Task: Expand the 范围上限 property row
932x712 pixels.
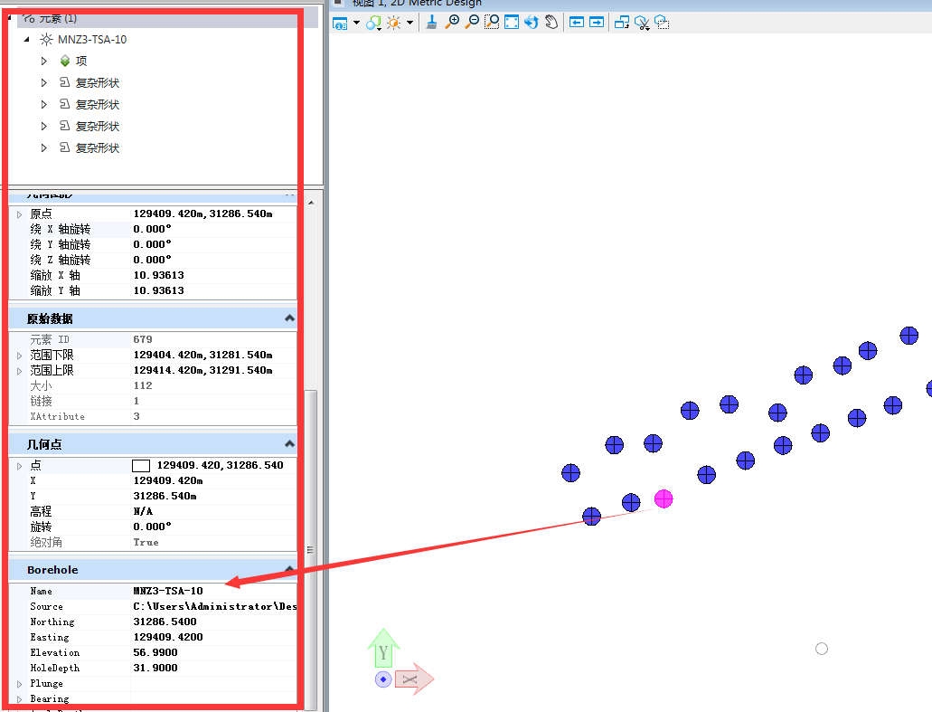Action: [20, 371]
